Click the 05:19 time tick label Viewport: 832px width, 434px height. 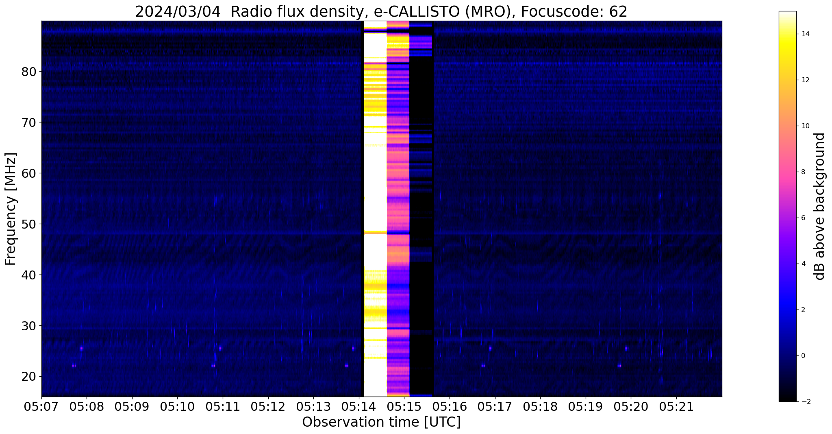tap(586, 407)
